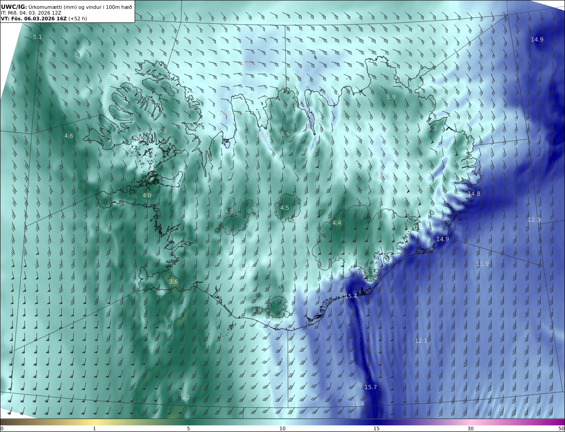Click the 30 tick on color scale
This screenshot has height=432, width=565.
[471, 428]
